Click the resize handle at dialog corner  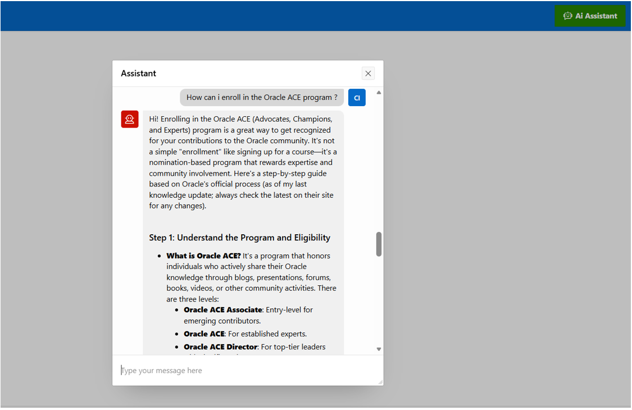[x=380, y=382]
